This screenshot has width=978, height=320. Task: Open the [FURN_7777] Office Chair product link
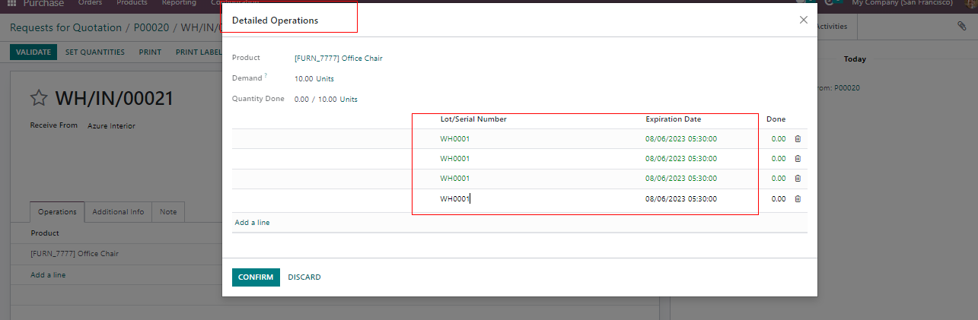pos(338,58)
